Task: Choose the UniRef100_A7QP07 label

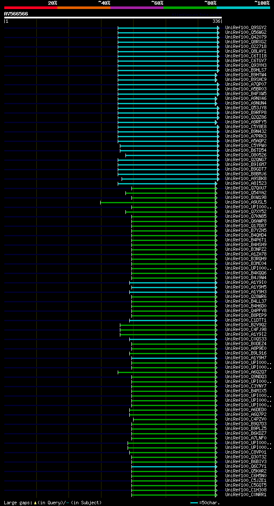Action: [246, 84]
